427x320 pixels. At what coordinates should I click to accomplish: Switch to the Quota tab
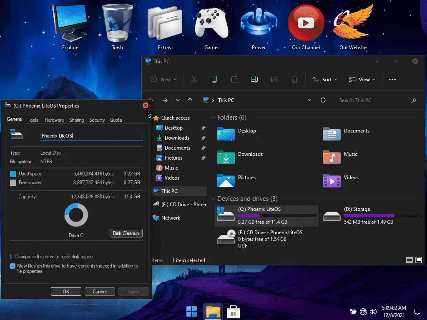116,120
